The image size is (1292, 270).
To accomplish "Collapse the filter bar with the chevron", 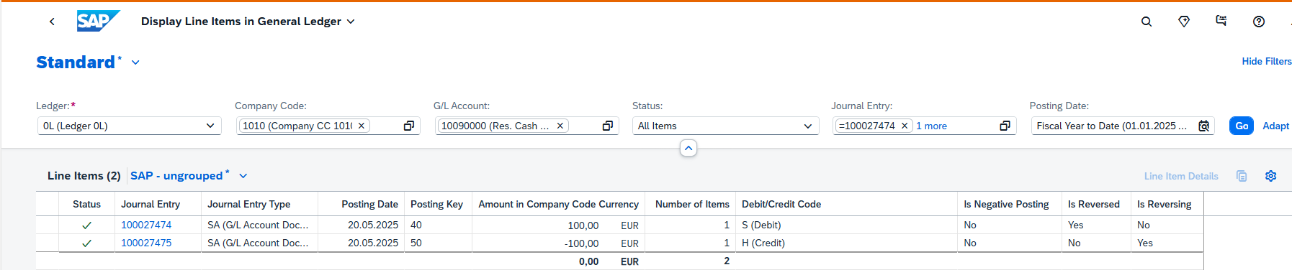I will tap(688, 148).
